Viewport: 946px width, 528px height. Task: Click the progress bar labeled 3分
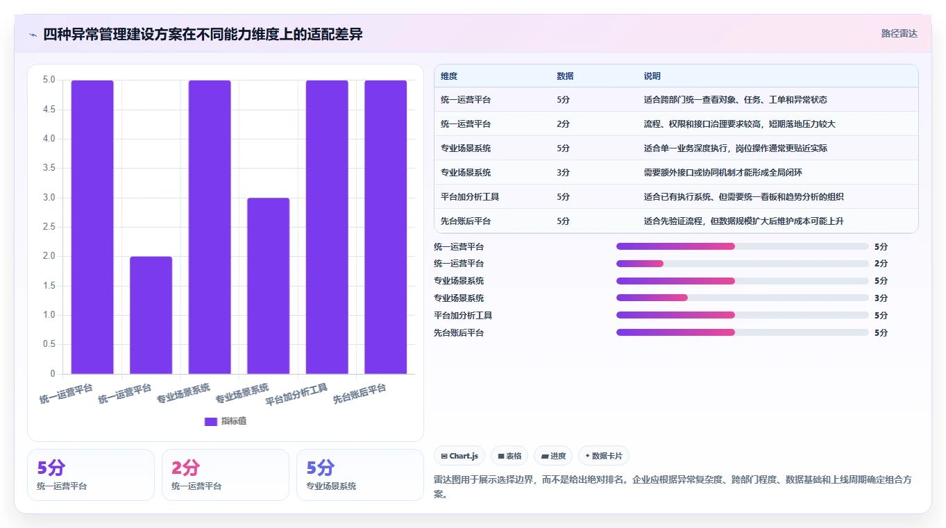(x=743, y=298)
